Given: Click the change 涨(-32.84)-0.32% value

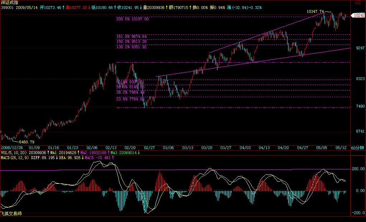Looking at the screenshot, I should click(244, 8).
